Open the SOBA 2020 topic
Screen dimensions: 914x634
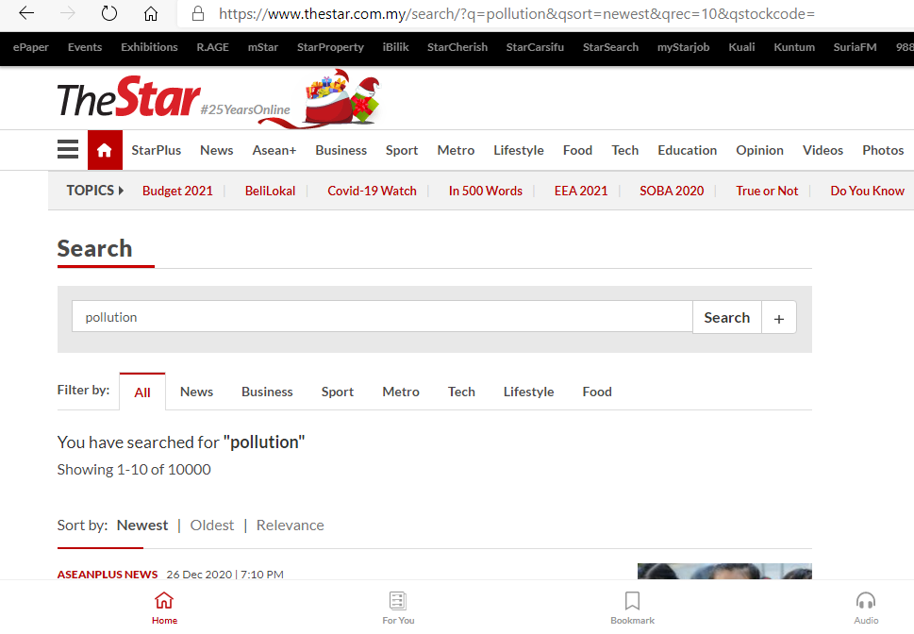pos(672,191)
